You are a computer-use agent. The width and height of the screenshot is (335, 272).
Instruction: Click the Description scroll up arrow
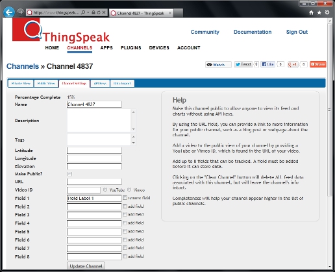click(x=134, y=112)
